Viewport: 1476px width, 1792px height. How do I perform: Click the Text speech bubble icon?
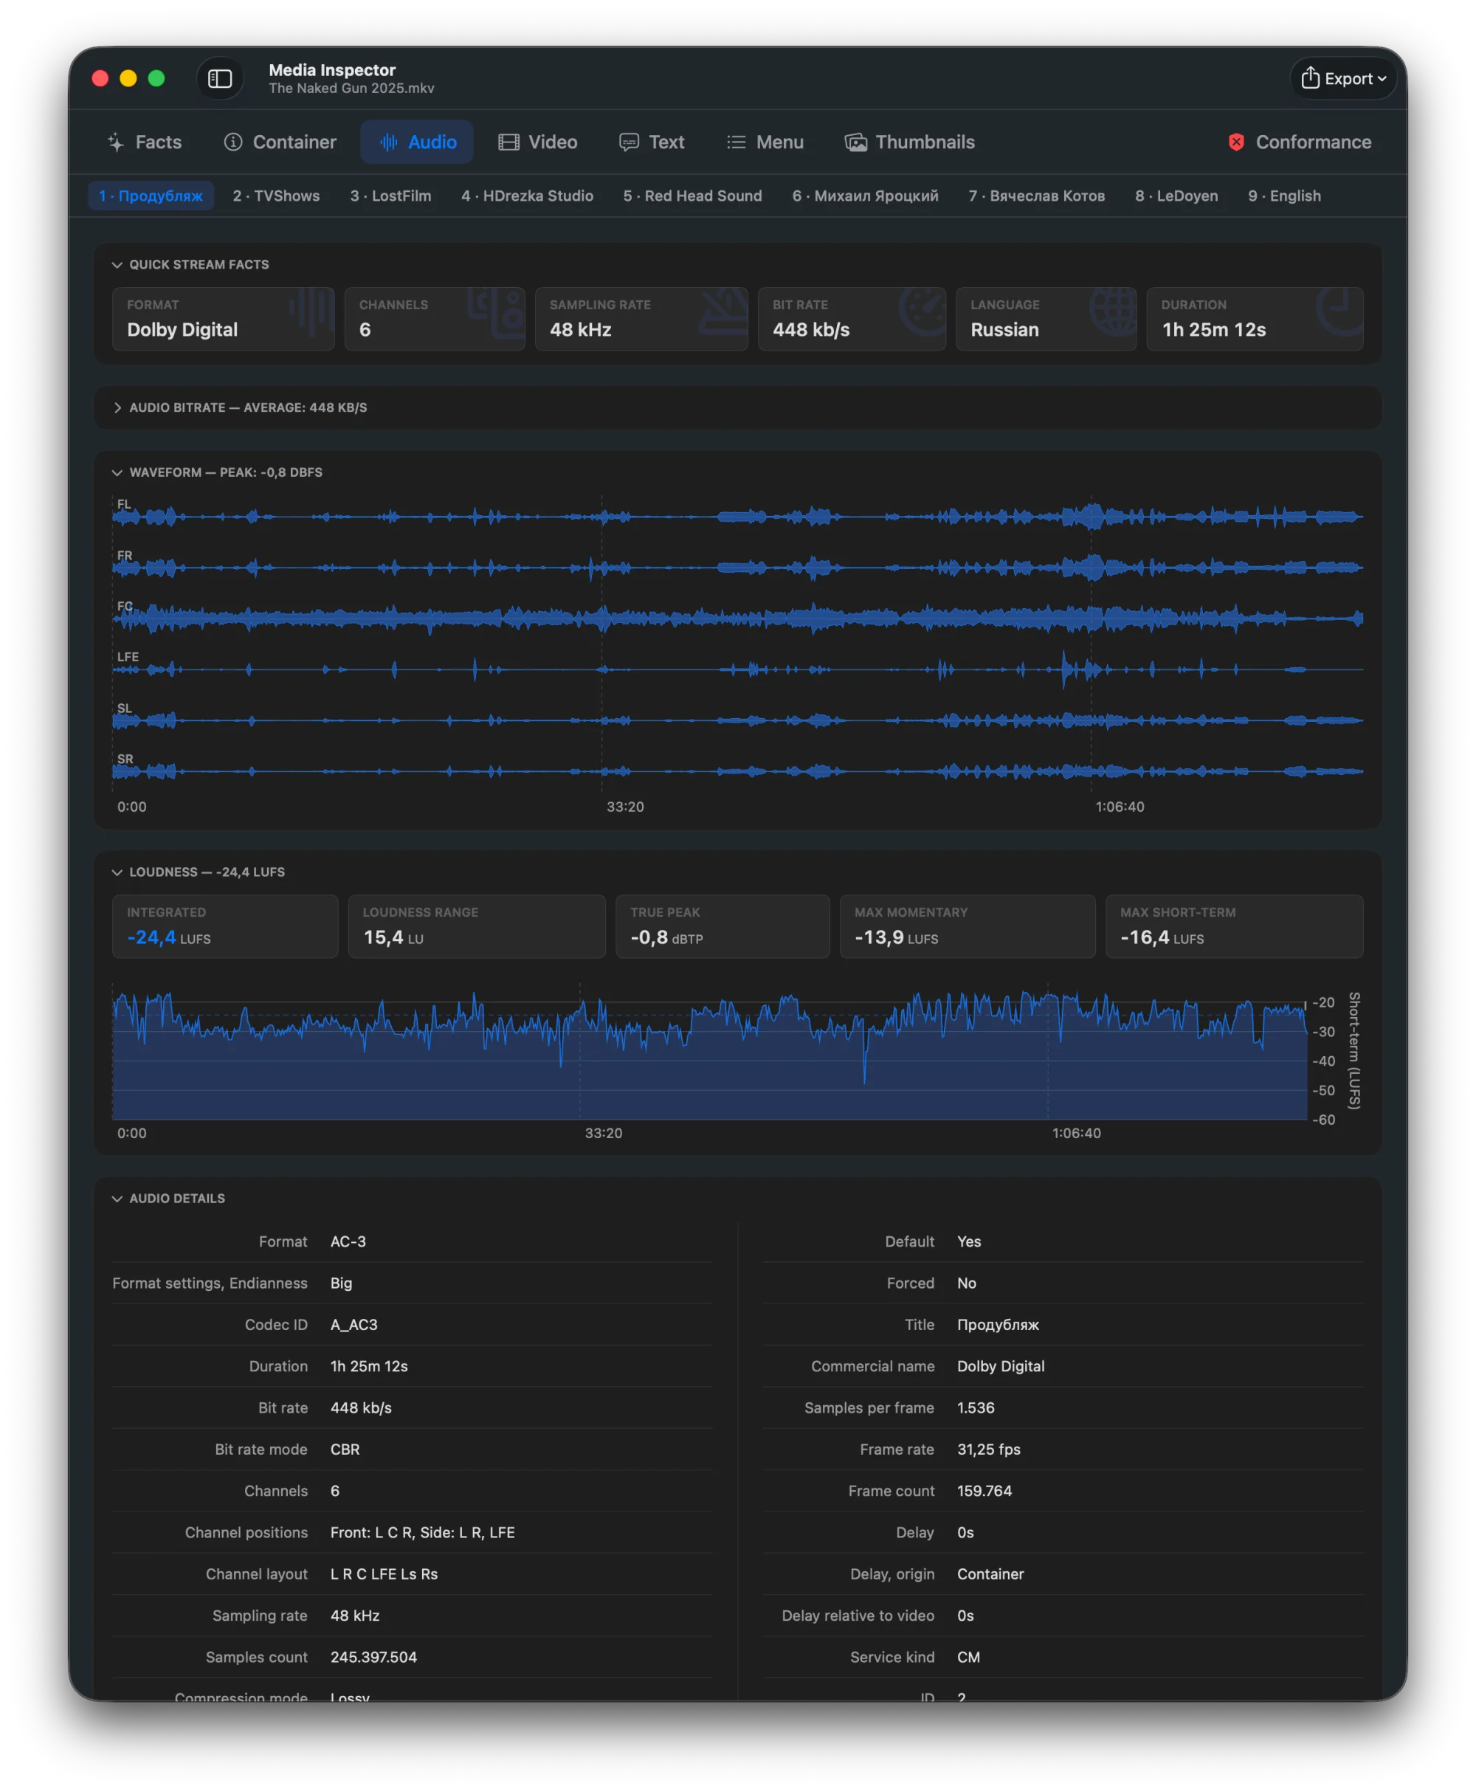pos(628,142)
